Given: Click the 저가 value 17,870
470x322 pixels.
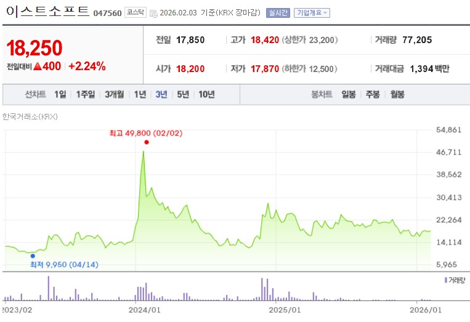Looking at the screenshot, I should point(265,69).
